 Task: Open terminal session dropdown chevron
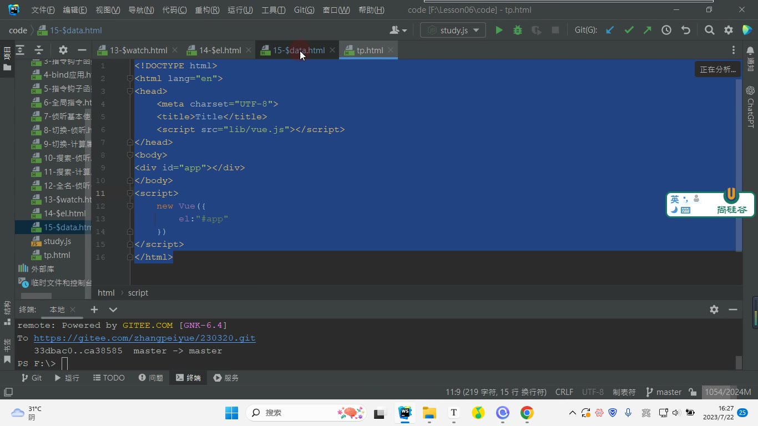(113, 310)
